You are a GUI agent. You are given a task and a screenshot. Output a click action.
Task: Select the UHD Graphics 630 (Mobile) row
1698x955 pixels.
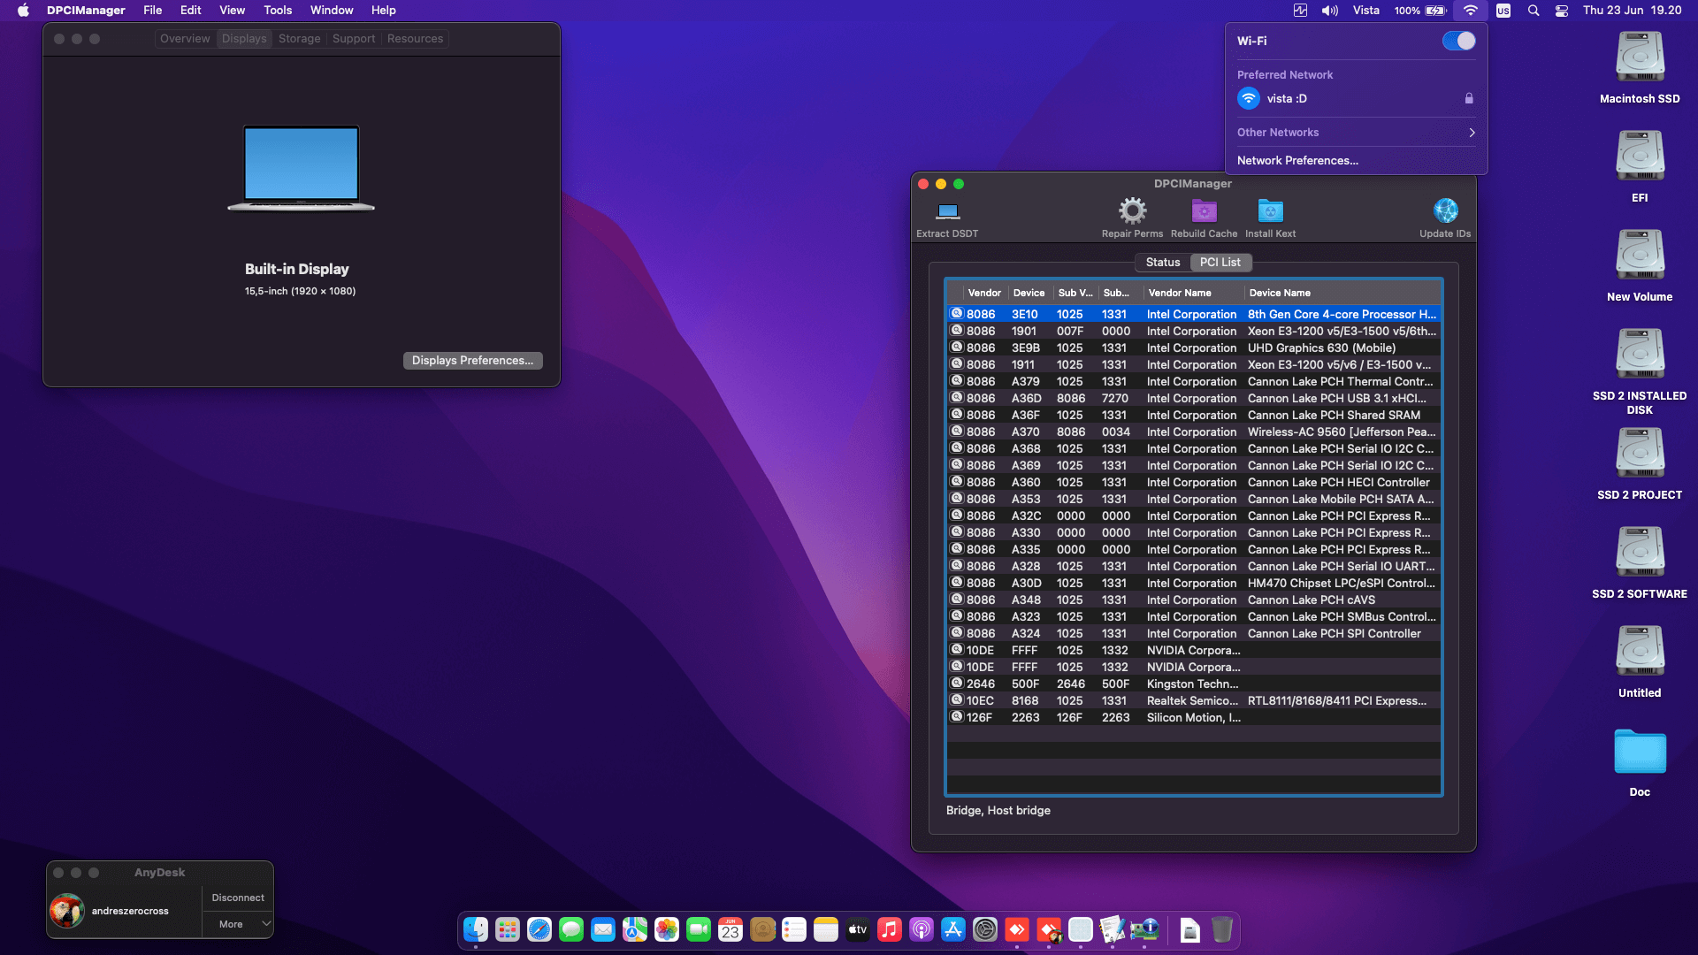[x=1194, y=348]
